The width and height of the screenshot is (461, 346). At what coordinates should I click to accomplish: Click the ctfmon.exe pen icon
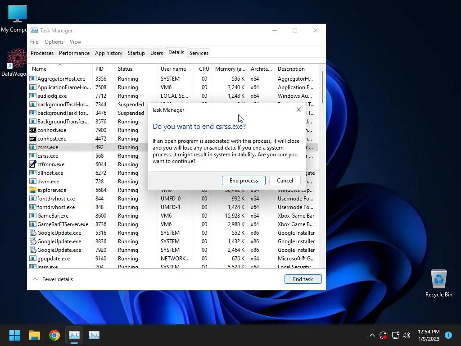[32, 164]
